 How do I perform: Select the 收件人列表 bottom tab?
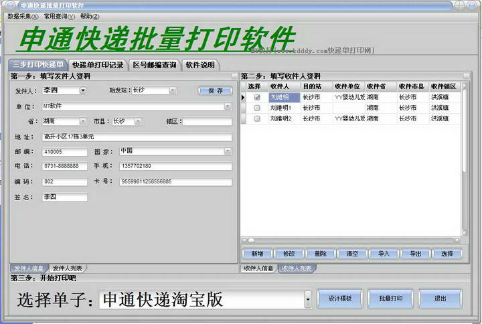(297, 268)
